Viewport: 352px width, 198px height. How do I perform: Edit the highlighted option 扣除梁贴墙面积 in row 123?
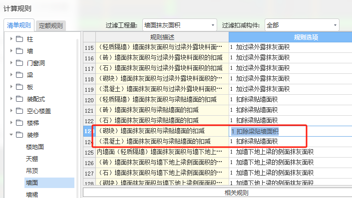[255, 131]
